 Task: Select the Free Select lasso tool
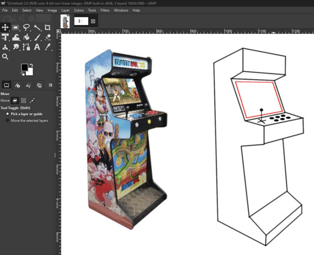[x=26, y=27]
